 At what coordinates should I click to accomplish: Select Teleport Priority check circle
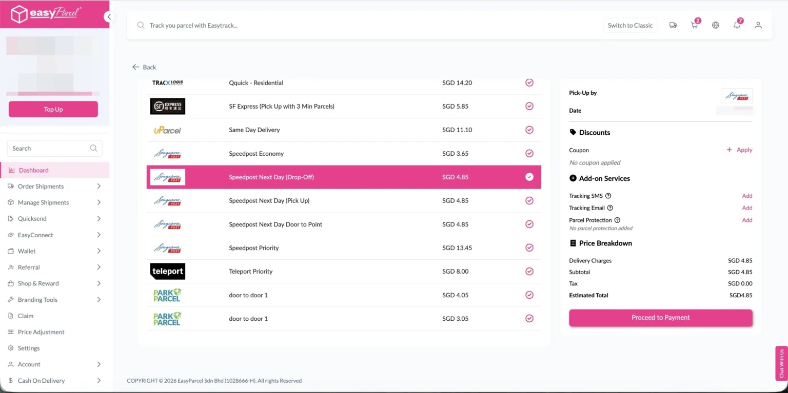(529, 271)
